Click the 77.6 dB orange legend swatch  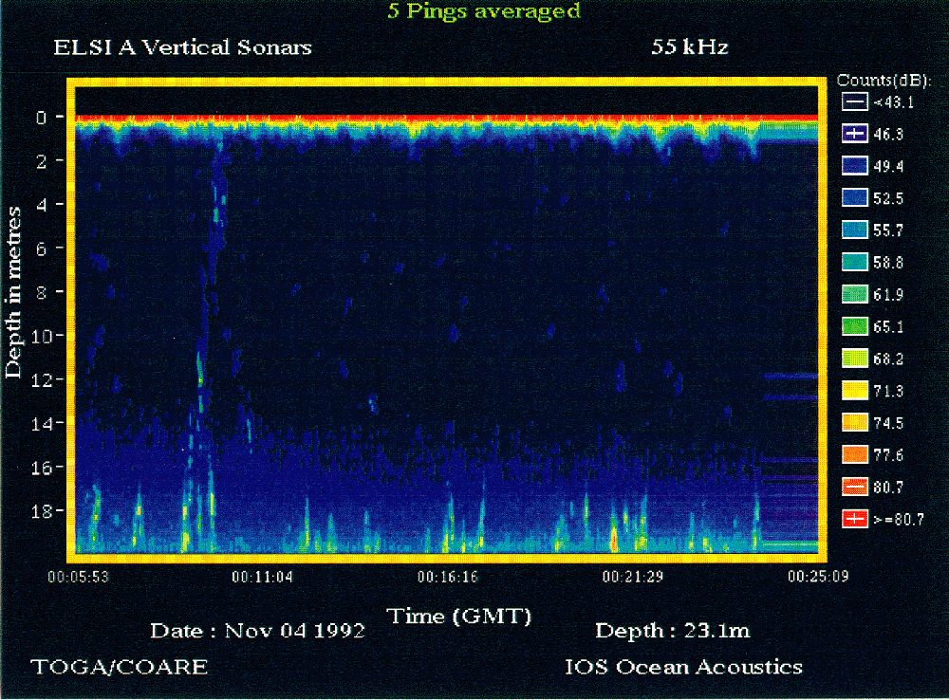[855, 455]
